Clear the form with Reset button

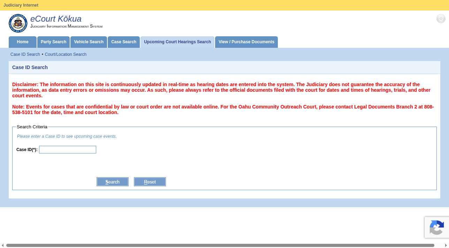(150, 182)
